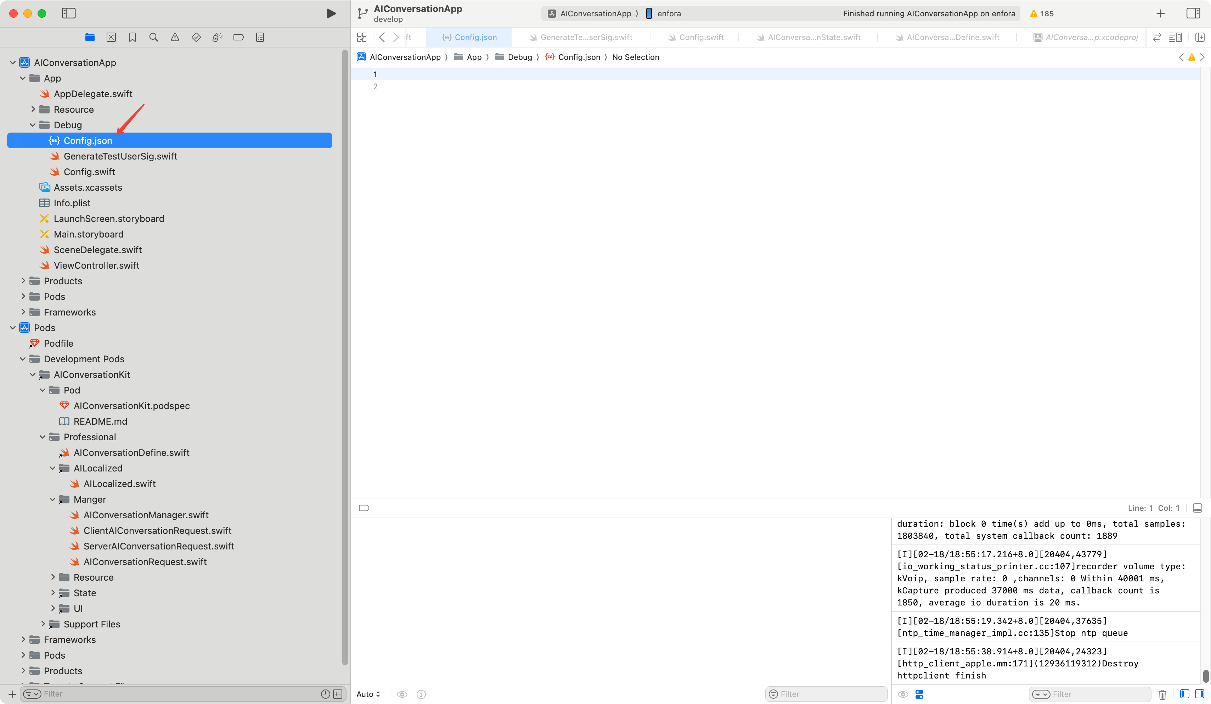Add an editor on the right
The image size is (1211, 704).
click(x=1200, y=37)
